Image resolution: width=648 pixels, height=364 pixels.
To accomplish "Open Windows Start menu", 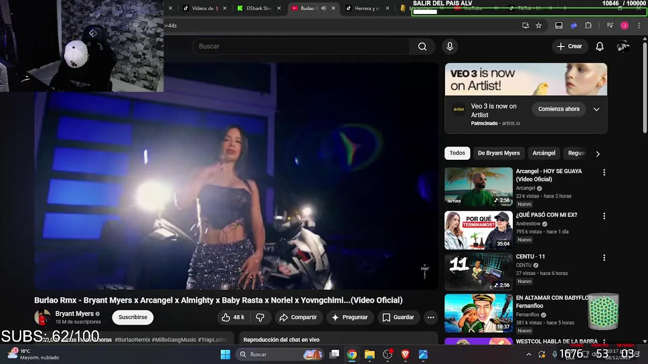I will [x=225, y=354].
